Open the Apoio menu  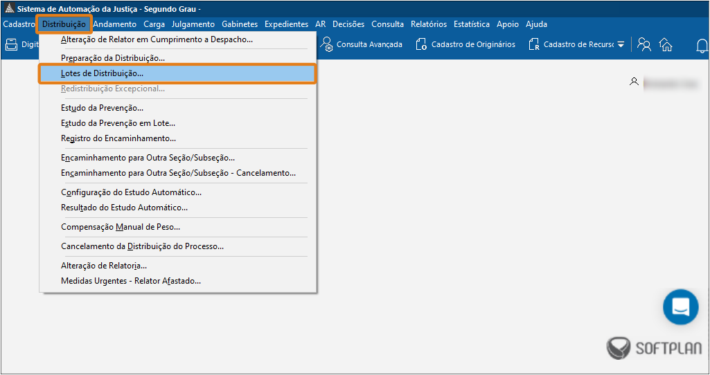pyautogui.click(x=508, y=24)
